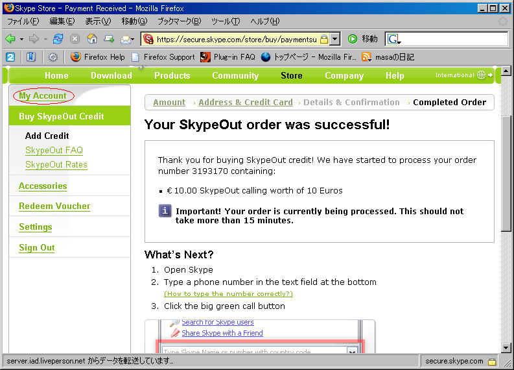The height and width of the screenshot is (370, 514).
Task: Click the Back navigation arrow
Action: pyautogui.click(x=10, y=39)
